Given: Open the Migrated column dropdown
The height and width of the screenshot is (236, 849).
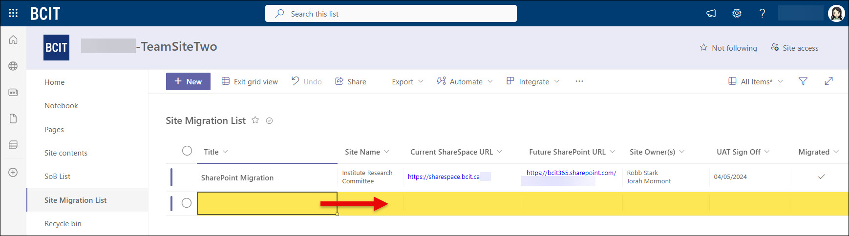Looking at the screenshot, I should 818,152.
